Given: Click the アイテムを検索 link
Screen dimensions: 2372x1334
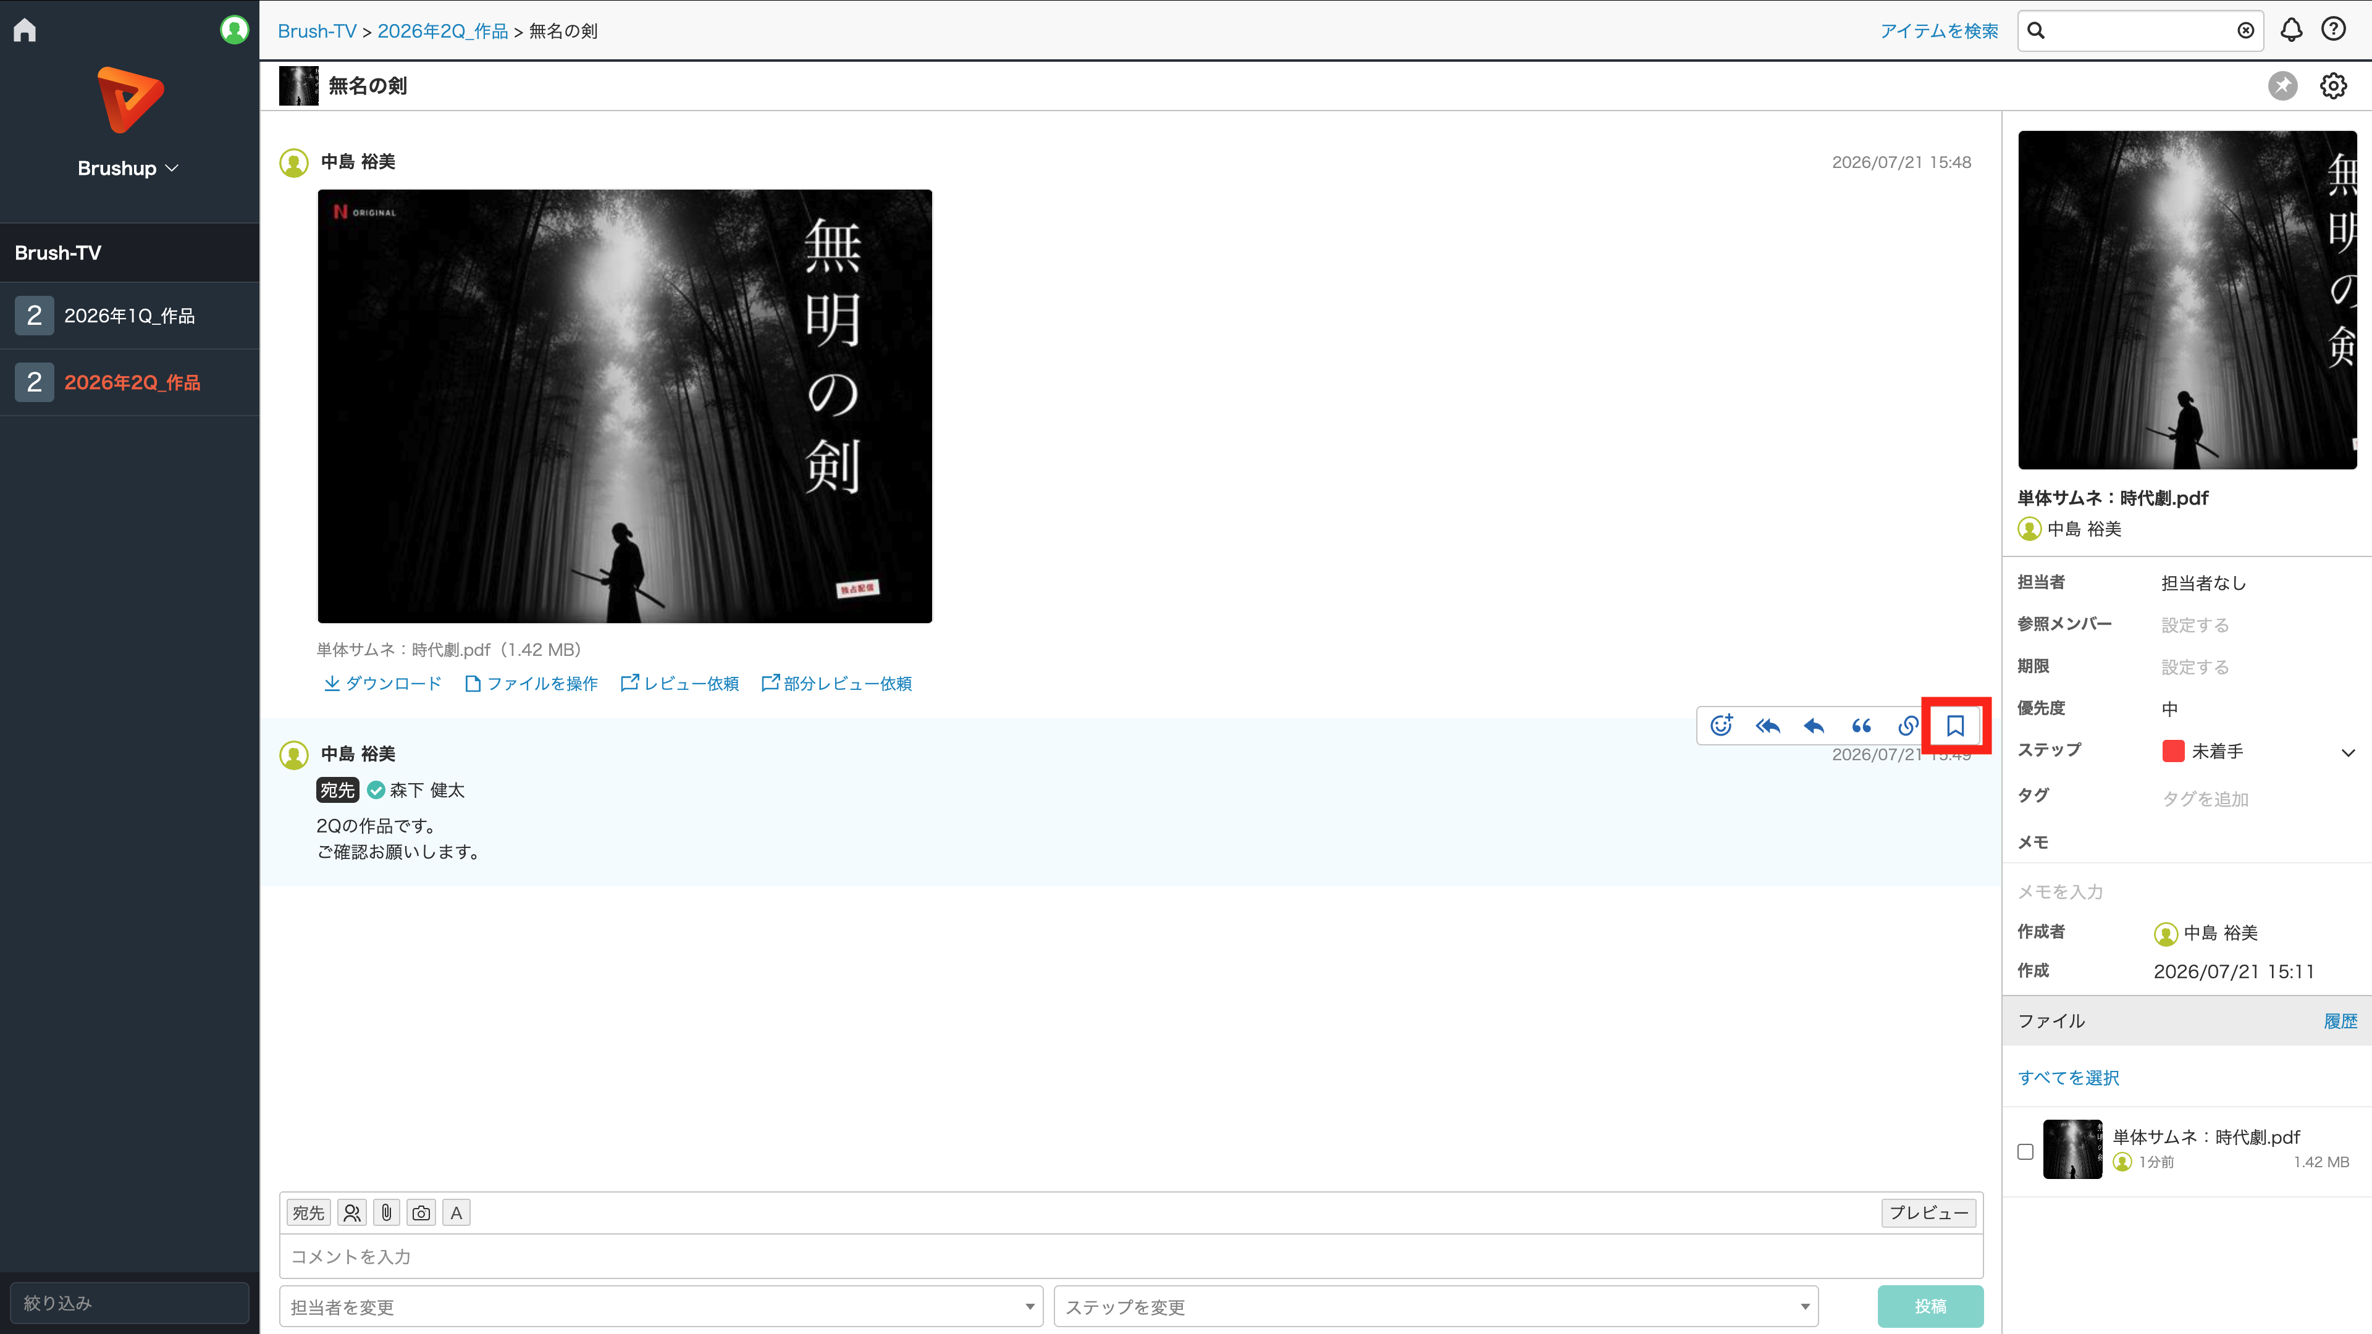Looking at the screenshot, I should tap(1939, 31).
